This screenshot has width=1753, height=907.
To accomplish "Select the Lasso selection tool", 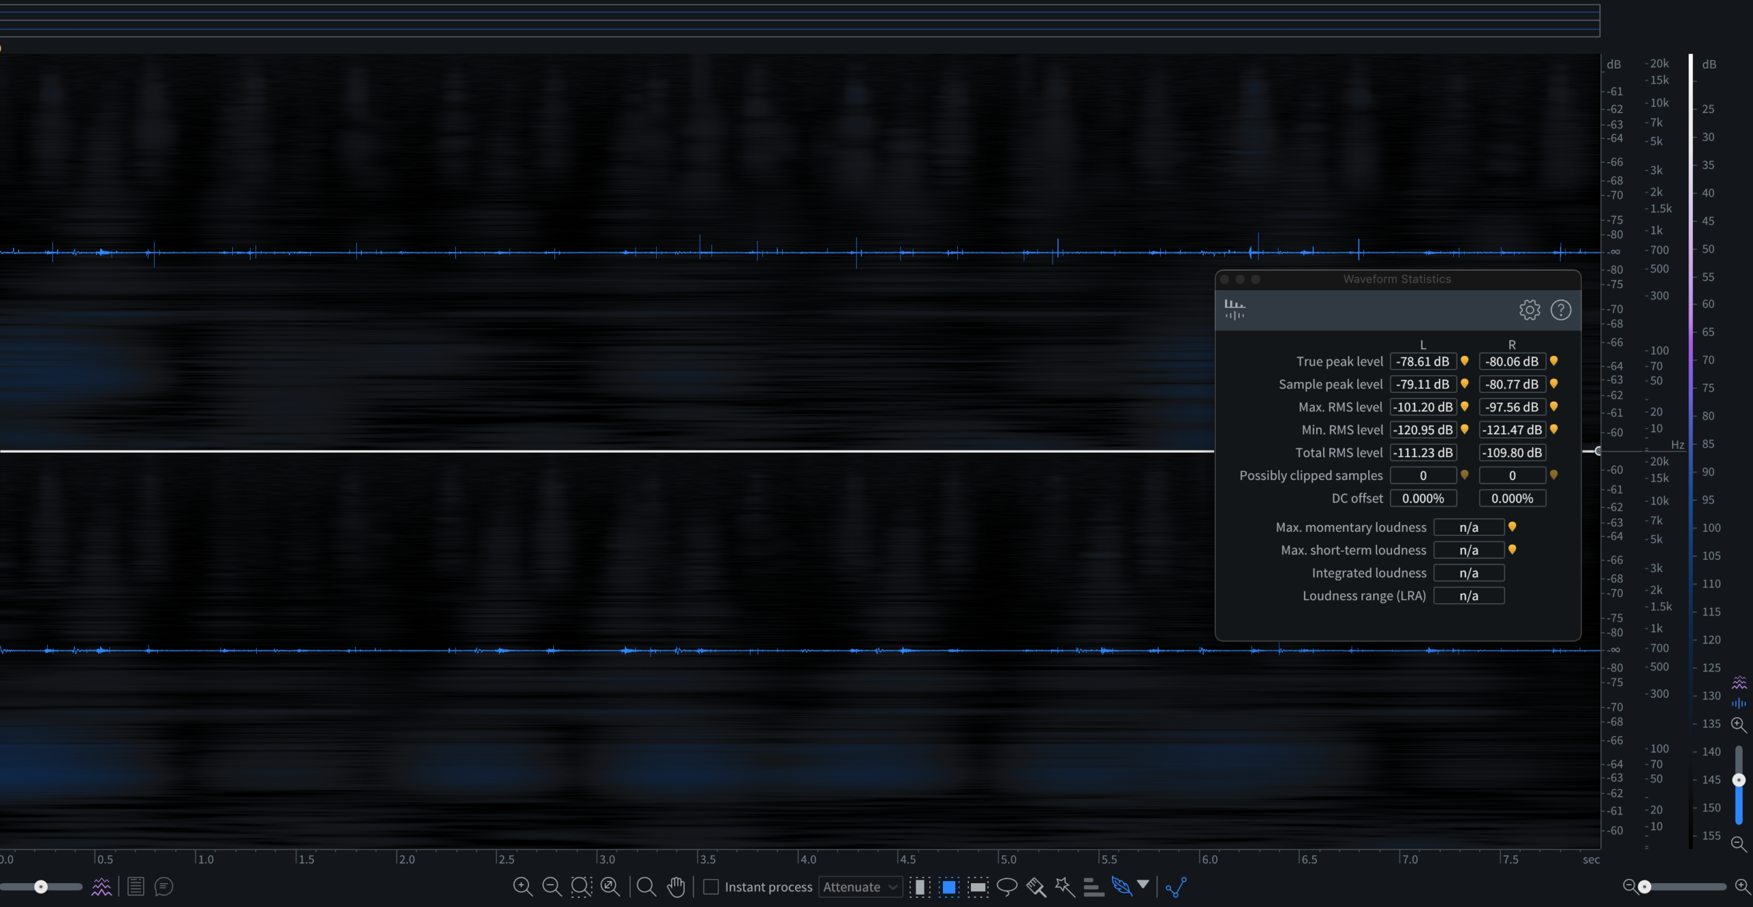I will point(1007,886).
